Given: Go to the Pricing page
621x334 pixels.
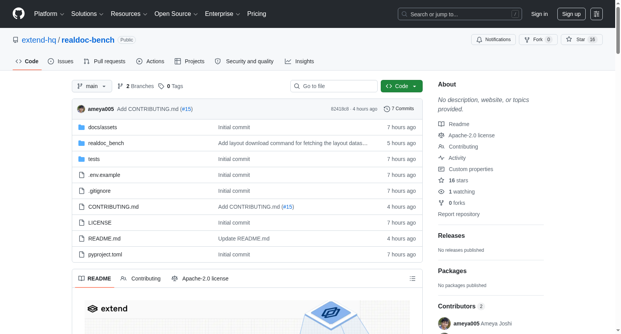Looking at the screenshot, I should point(257,14).
